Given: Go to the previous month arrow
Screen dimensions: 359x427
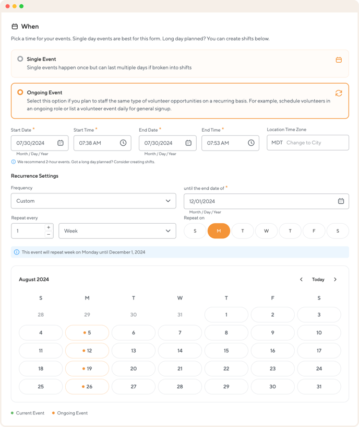Looking at the screenshot, I should 301,280.
